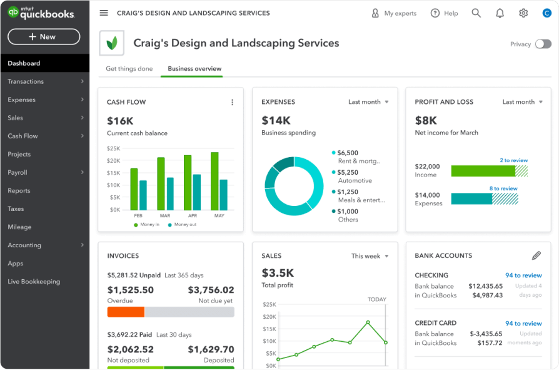Open Mileage in sidebar
The image size is (559, 370).
tap(45, 227)
